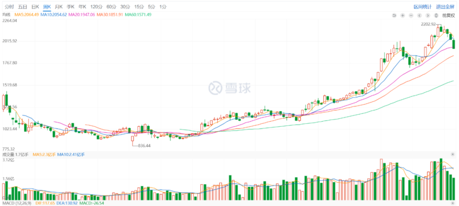The image size is (459, 206).
Task: Switch to the 1分 interval
Action: (x=163, y=6)
